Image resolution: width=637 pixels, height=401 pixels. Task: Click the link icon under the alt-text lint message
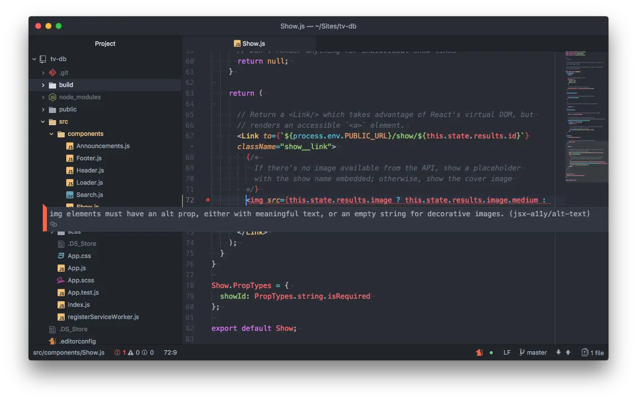(x=54, y=223)
